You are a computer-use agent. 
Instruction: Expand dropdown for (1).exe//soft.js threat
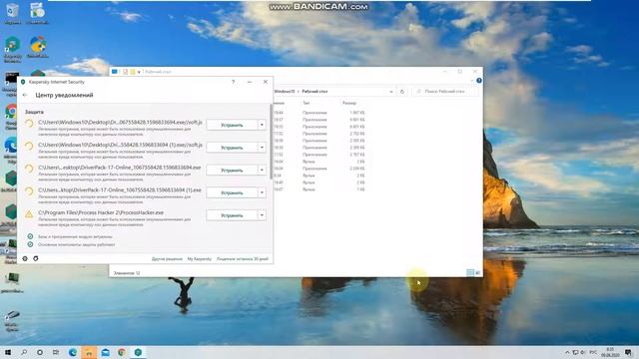(262, 148)
